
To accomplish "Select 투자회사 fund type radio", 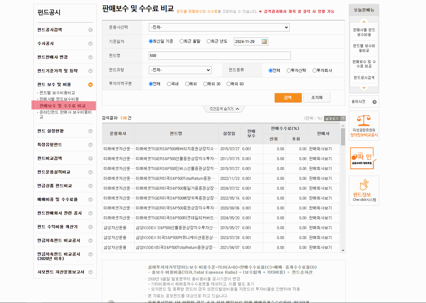I will (x=314, y=70).
